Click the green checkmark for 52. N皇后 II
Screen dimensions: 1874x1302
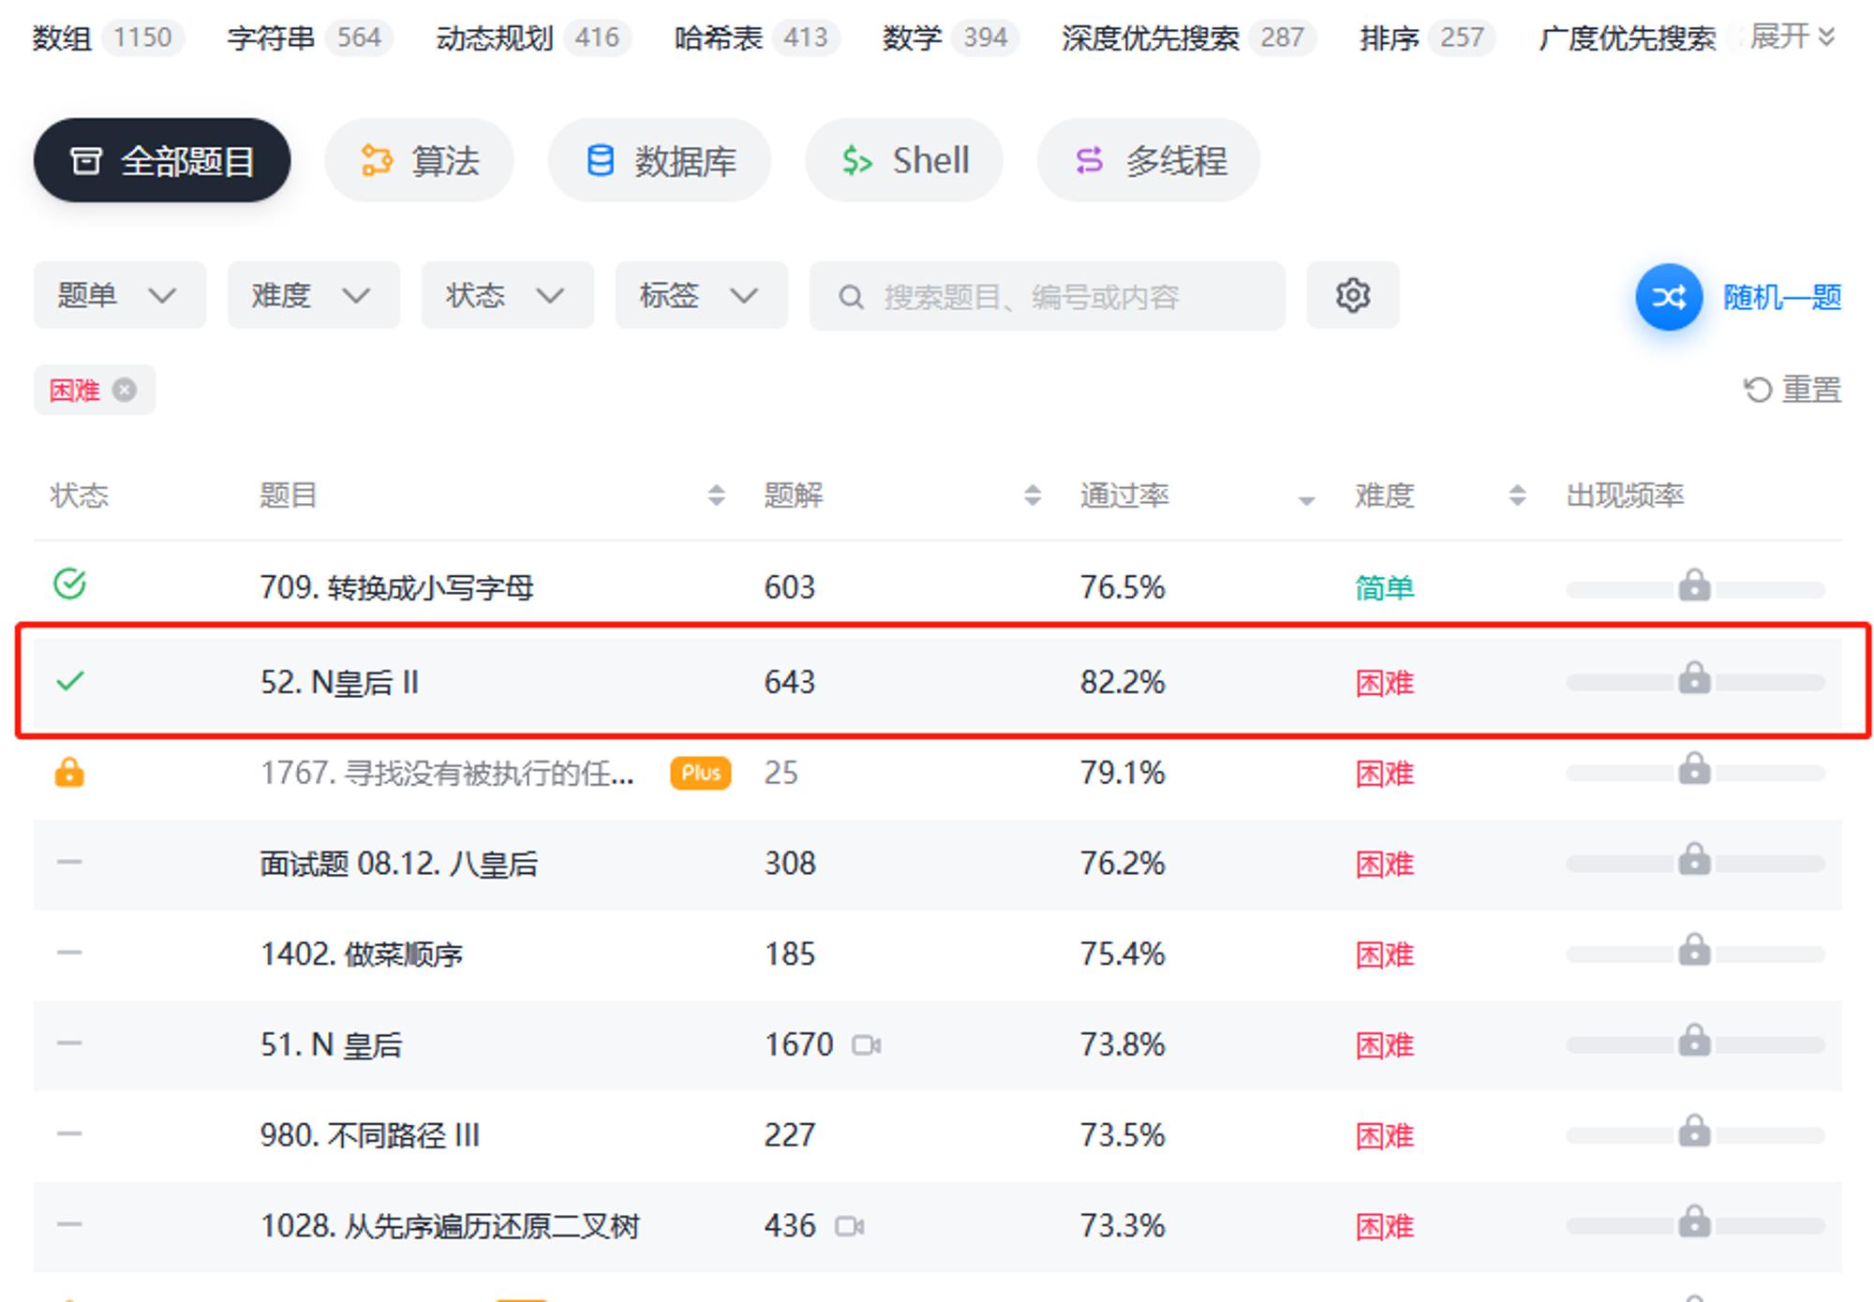pos(70,681)
